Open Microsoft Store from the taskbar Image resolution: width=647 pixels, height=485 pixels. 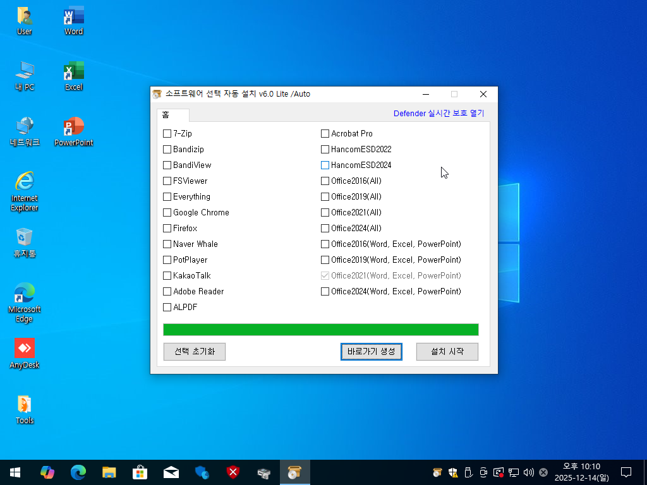[140, 472]
